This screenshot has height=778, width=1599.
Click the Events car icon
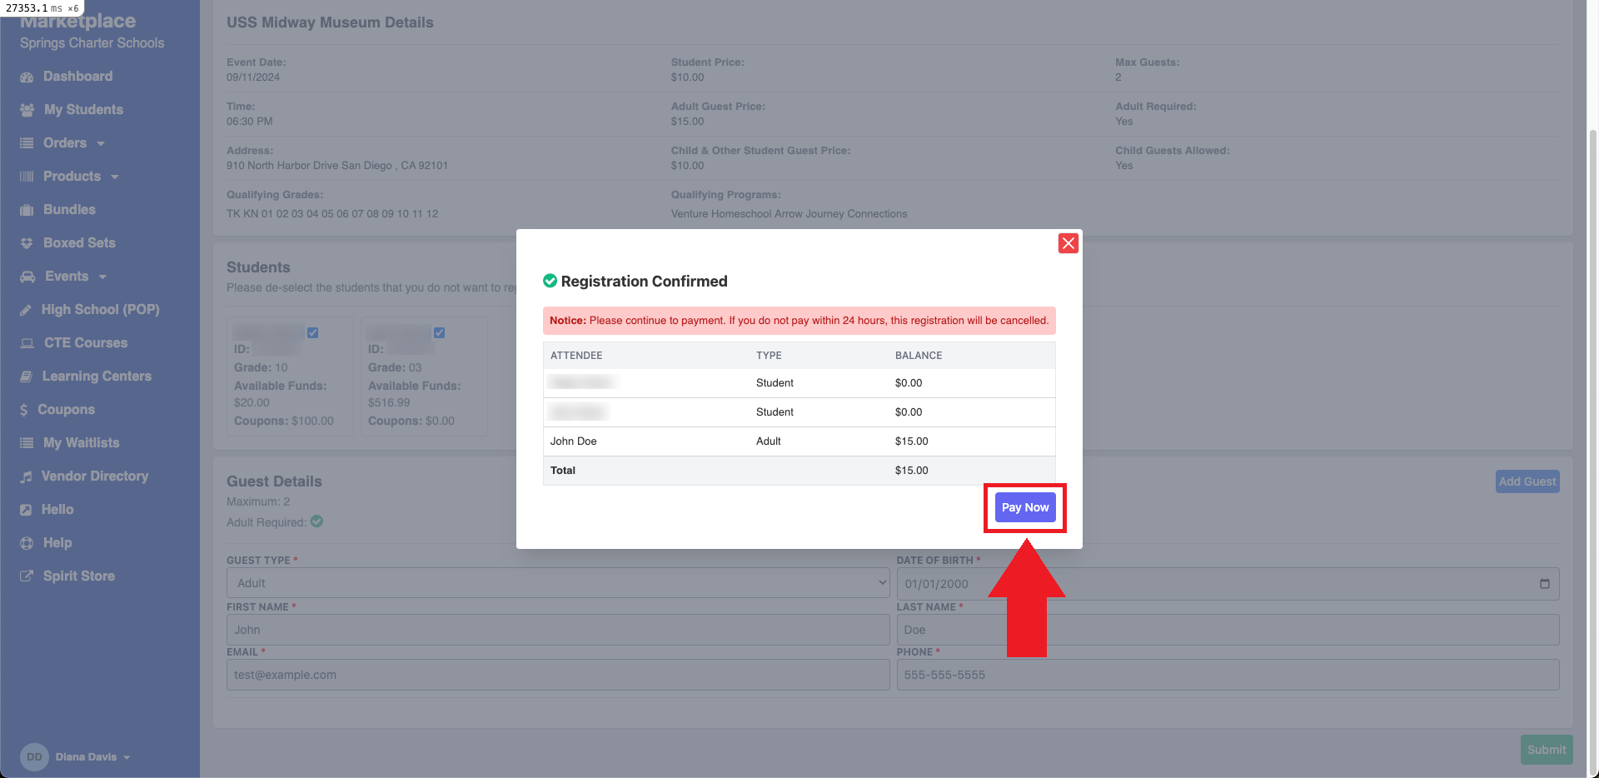[27, 277]
